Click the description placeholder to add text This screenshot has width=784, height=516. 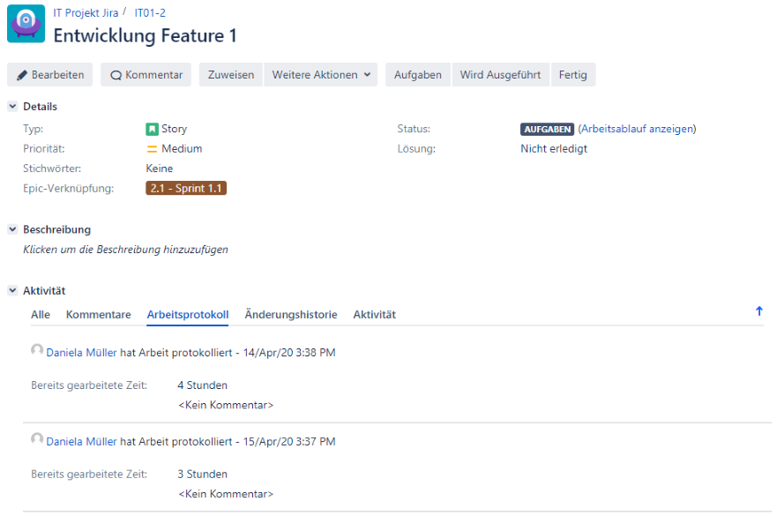(x=125, y=250)
